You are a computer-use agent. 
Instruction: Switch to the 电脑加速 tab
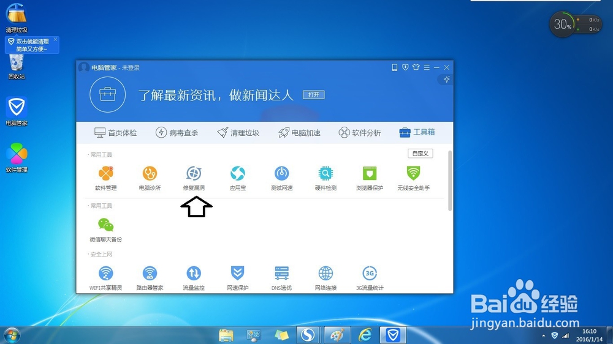coord(300,133)
